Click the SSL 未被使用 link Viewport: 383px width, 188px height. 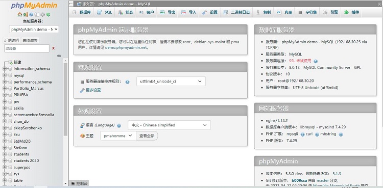[300, 61]
